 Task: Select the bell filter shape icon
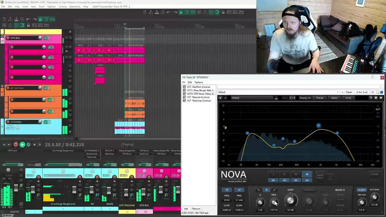pyautogui.click(x=267, y=190)
